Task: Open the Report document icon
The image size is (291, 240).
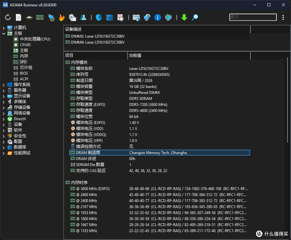Action: coord(18,18)
